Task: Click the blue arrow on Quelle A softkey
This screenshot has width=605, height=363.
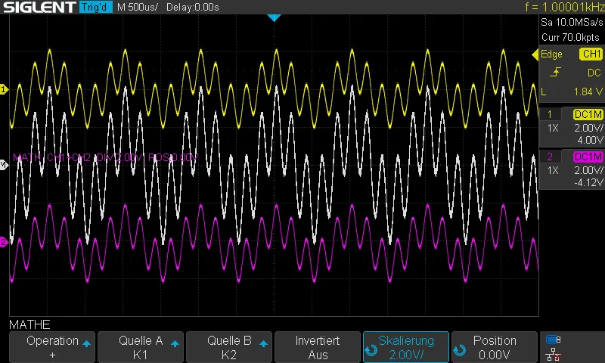Action: coord(175,343)
